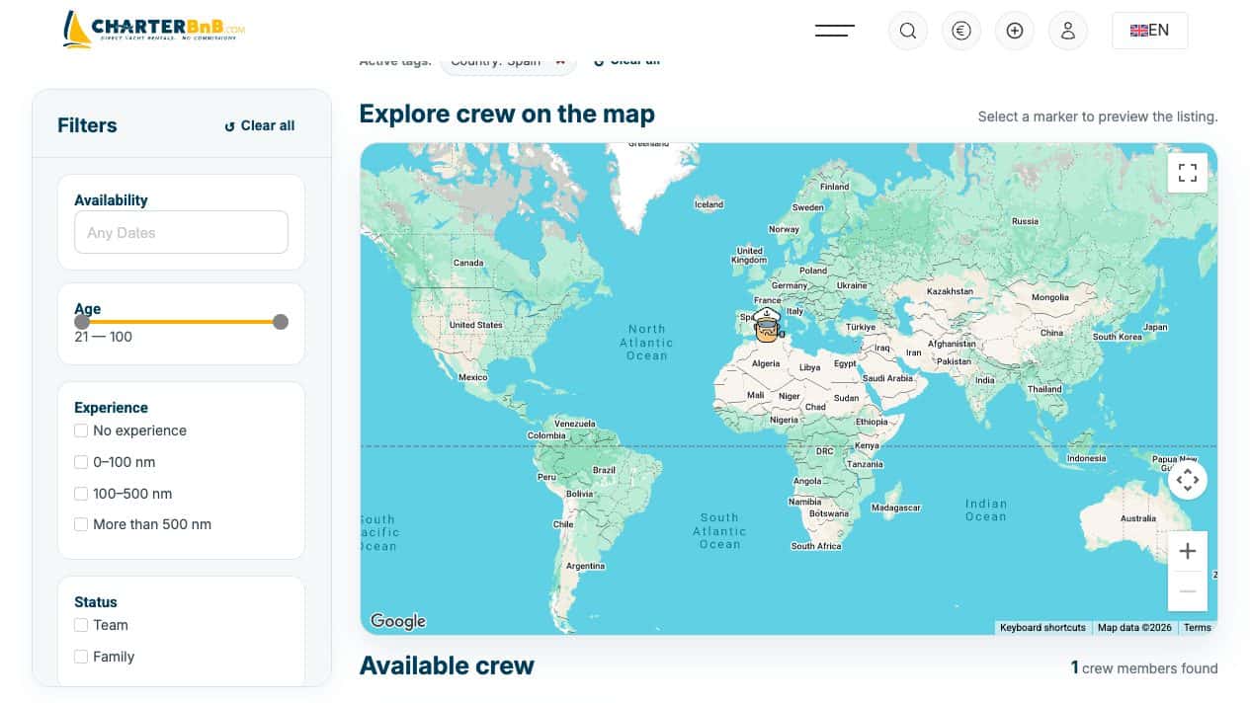Screen dimensions: 1250x703
Task: Click the Map data ©2026 text
Action: 1134,628
